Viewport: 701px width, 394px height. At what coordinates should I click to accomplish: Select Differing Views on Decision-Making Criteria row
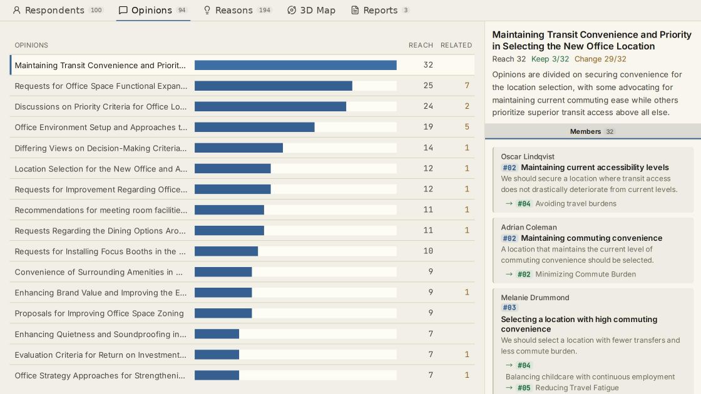(x=242, y=148)
